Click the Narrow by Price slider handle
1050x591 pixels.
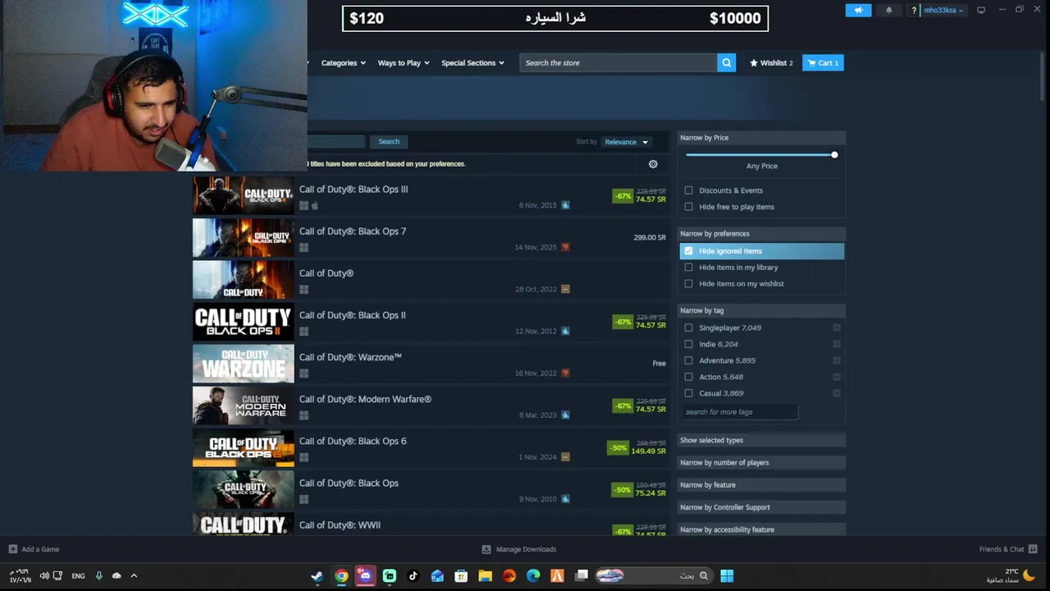click(x=834, y=154)
